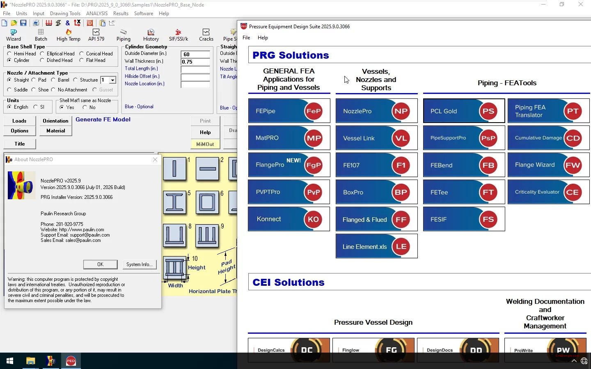The height and width of the screenshot is (369, 591).
Task: Click the PED taskbar icon
Action: (71, 361)
